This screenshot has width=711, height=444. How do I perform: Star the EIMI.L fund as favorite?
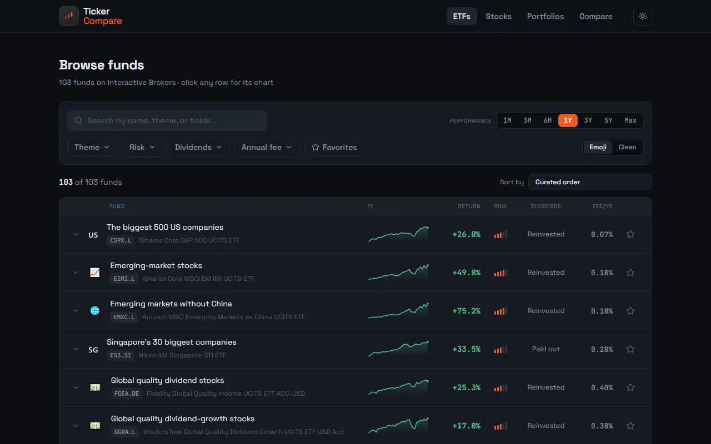pyautogui.click(x=630, y=273)
